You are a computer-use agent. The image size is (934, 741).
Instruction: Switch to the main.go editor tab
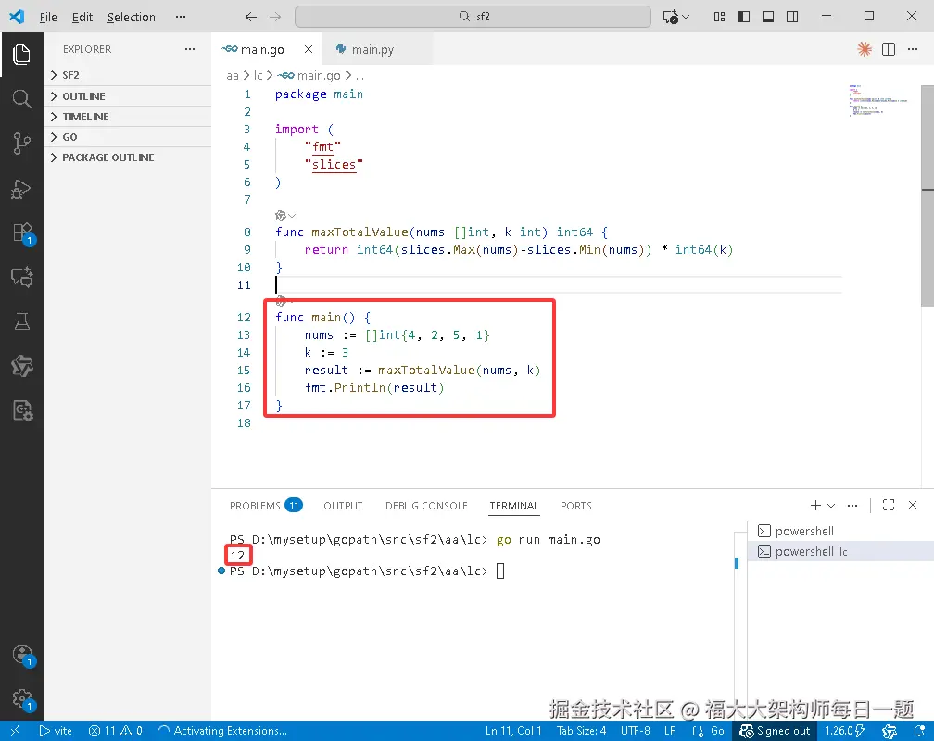pos(262,49)
